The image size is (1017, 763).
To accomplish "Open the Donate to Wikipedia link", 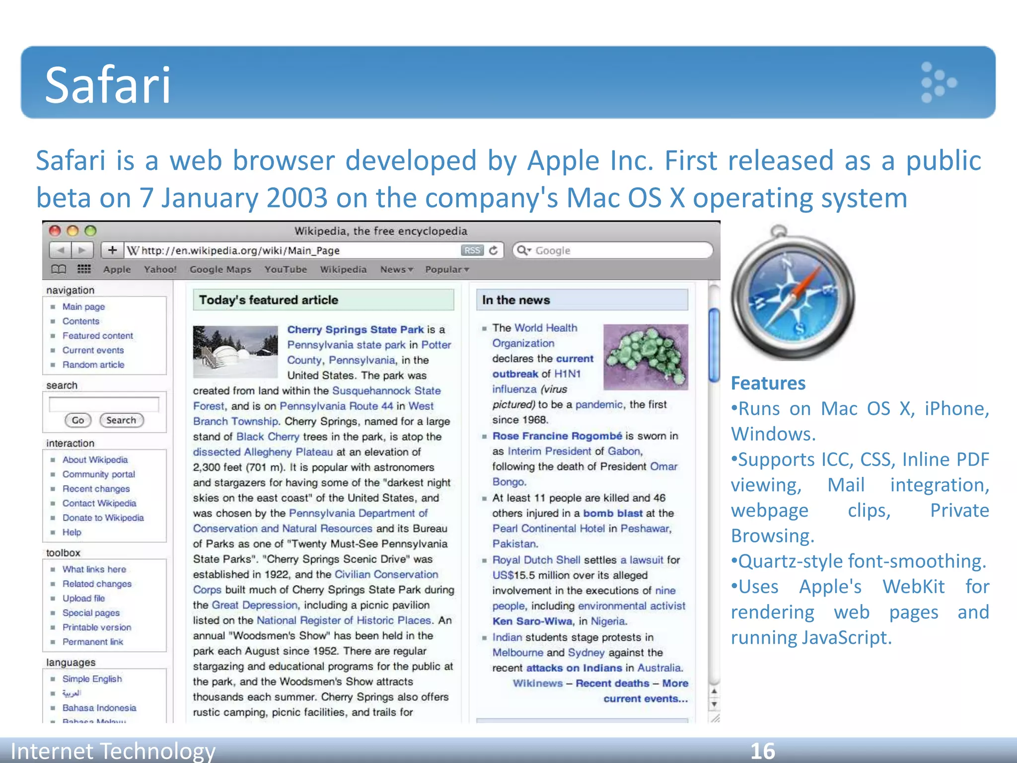I will tap(103, 517).
